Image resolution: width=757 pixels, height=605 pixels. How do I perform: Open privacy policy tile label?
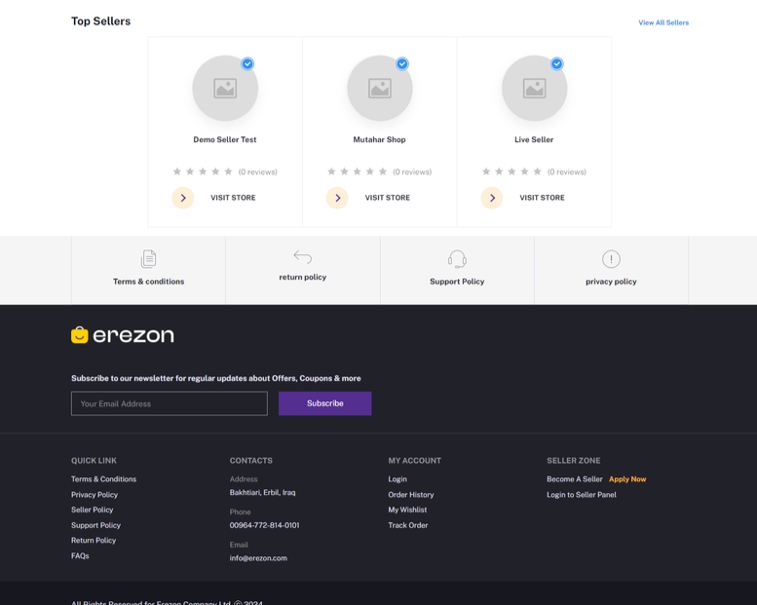pos(611,282)
